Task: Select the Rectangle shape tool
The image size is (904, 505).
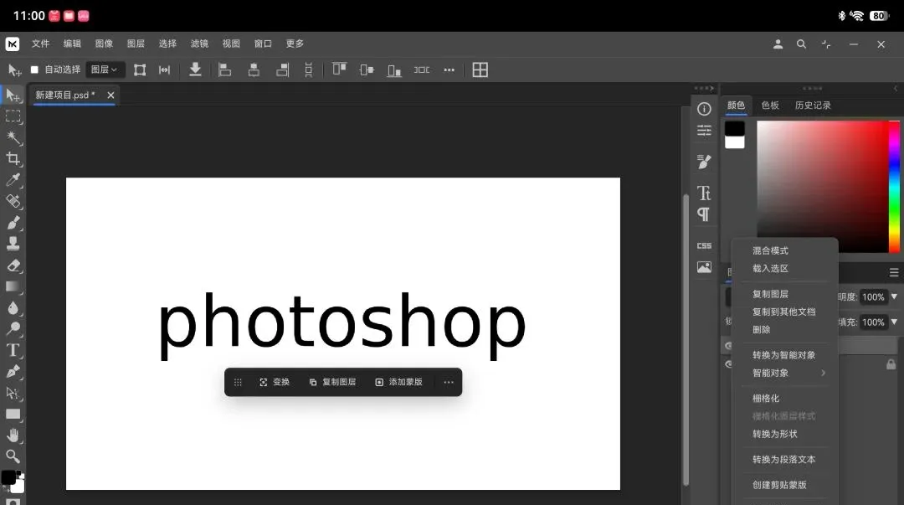Action: (x=13, y=414)
